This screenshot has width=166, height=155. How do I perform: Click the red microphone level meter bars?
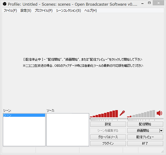point(104,114)
